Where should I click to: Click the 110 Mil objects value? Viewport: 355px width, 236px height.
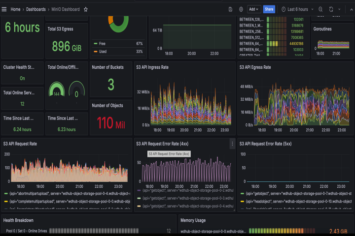point(111,123)
